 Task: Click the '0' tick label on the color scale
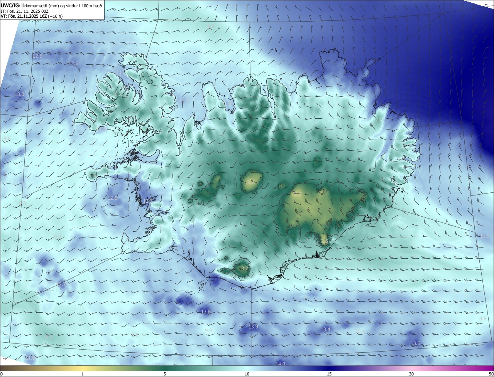click(1, 374)
